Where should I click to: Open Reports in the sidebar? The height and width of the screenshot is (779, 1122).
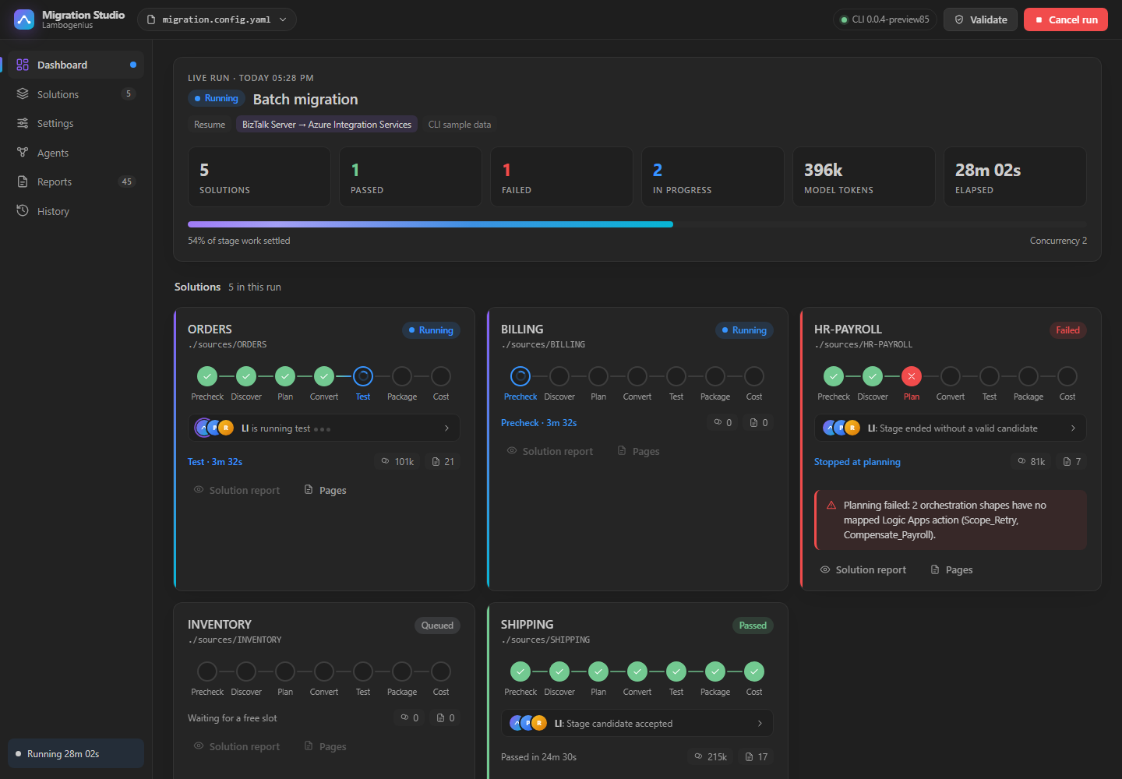tap(76, 182)
